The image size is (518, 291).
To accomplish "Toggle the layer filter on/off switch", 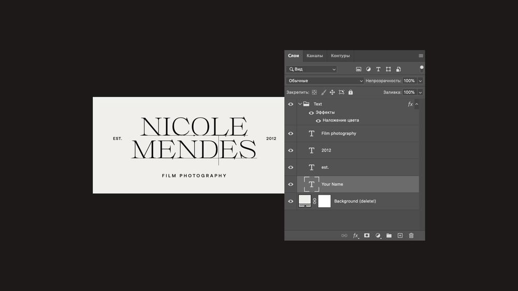I will pos(422,68).
